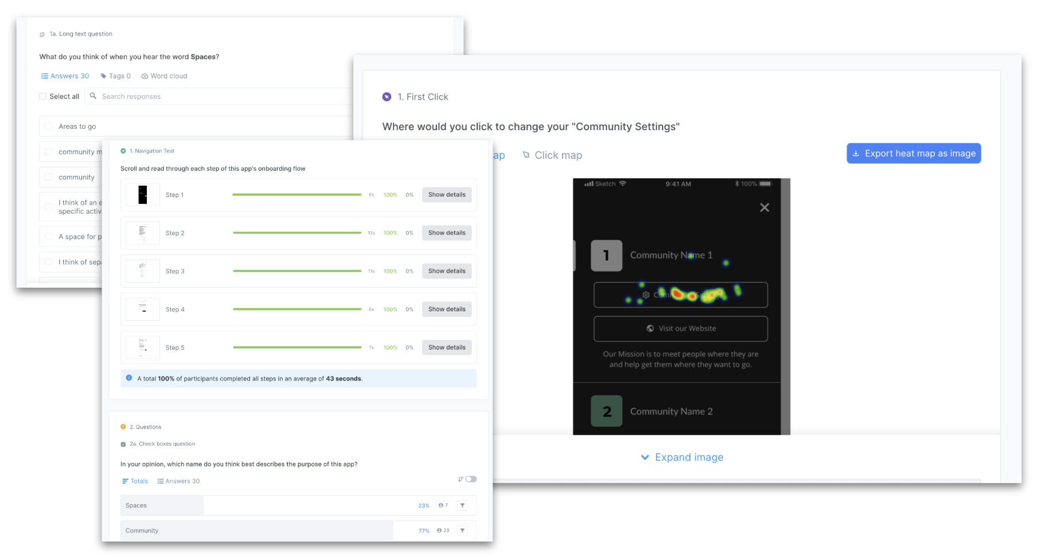Open the Answers 30 tab in Spaces question
Image resolution: width=1037 pixels, height=557 pixels.
[x=65, y=76]
